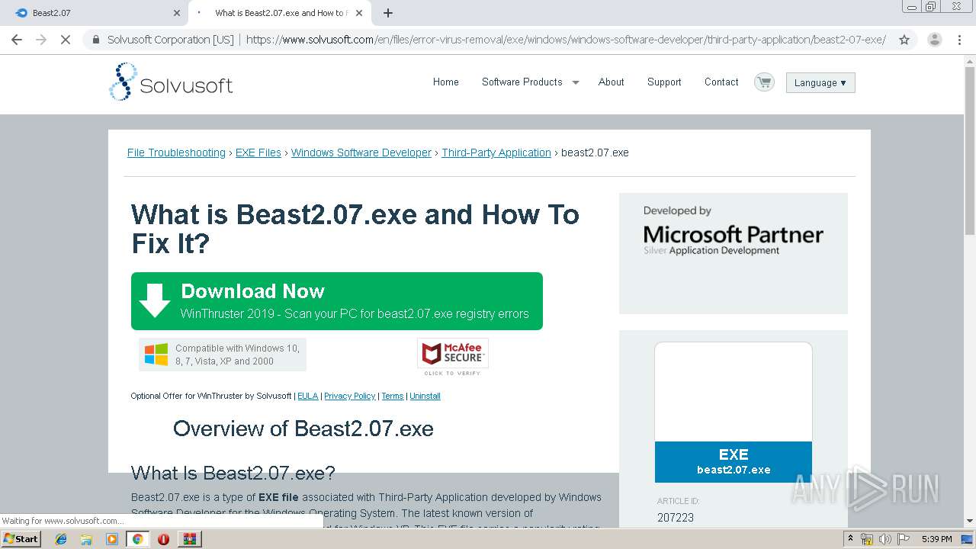Open the Chrome three-dot menu

pos(959,40)
